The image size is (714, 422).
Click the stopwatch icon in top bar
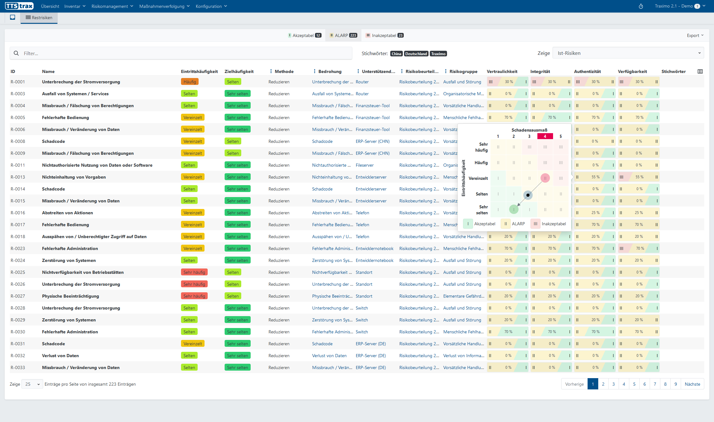(x=641, y=6)
